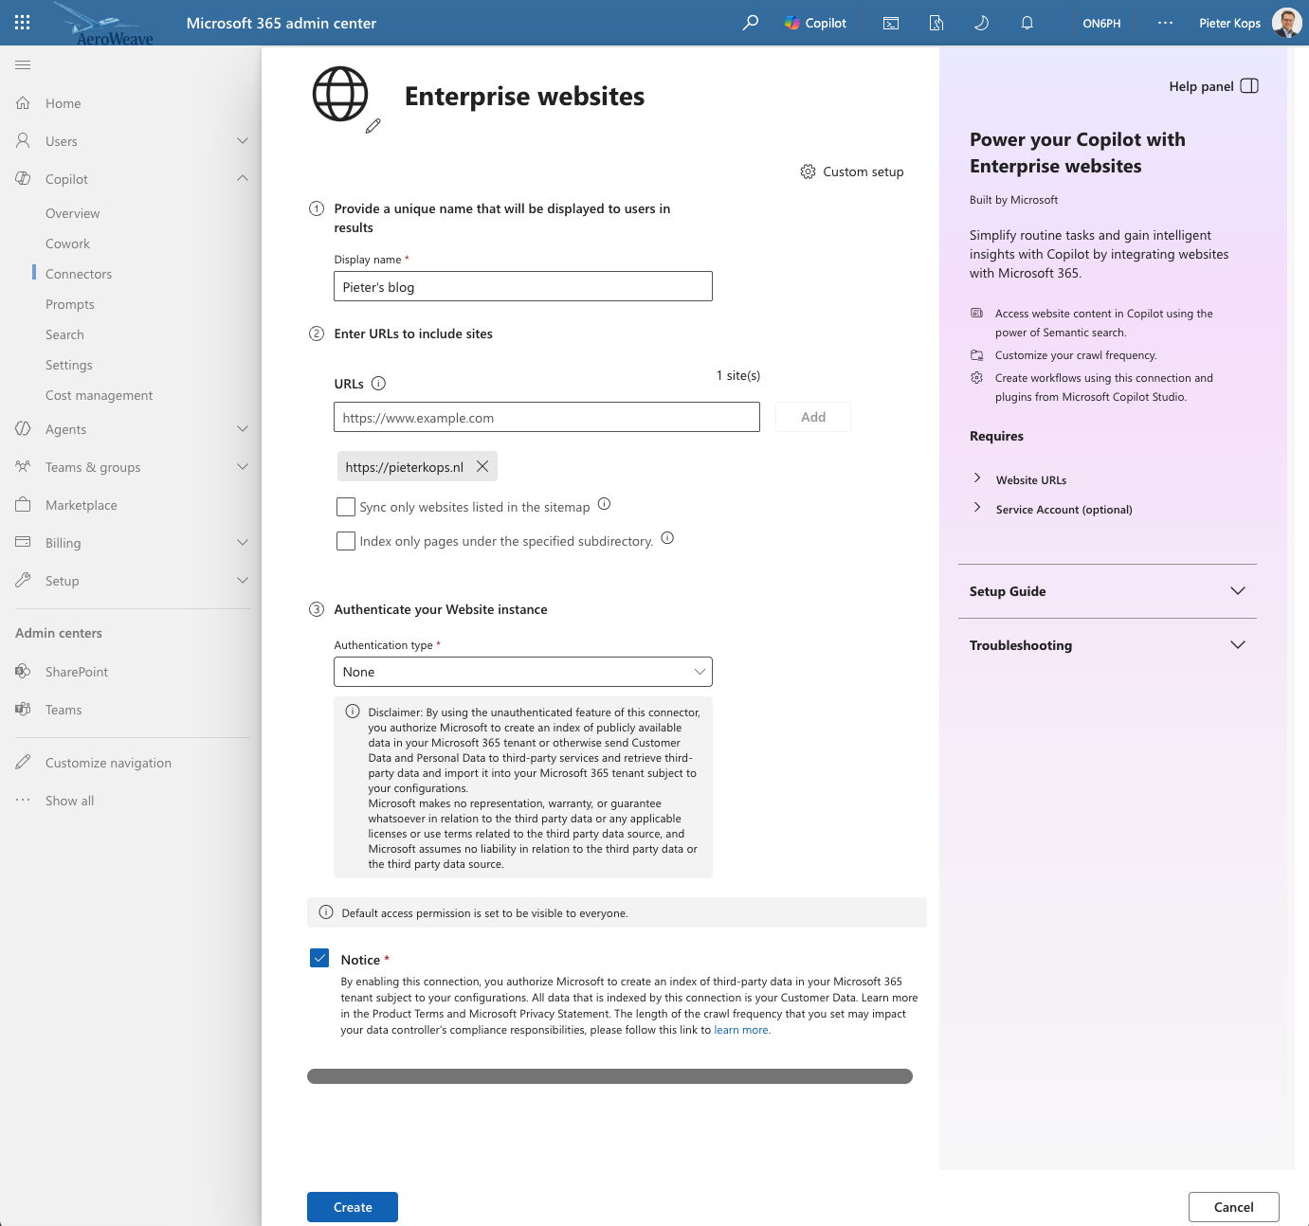Open the Cloud Shell terminal icon
The image size is (1309, 1226).
click(x=891, y=23)
